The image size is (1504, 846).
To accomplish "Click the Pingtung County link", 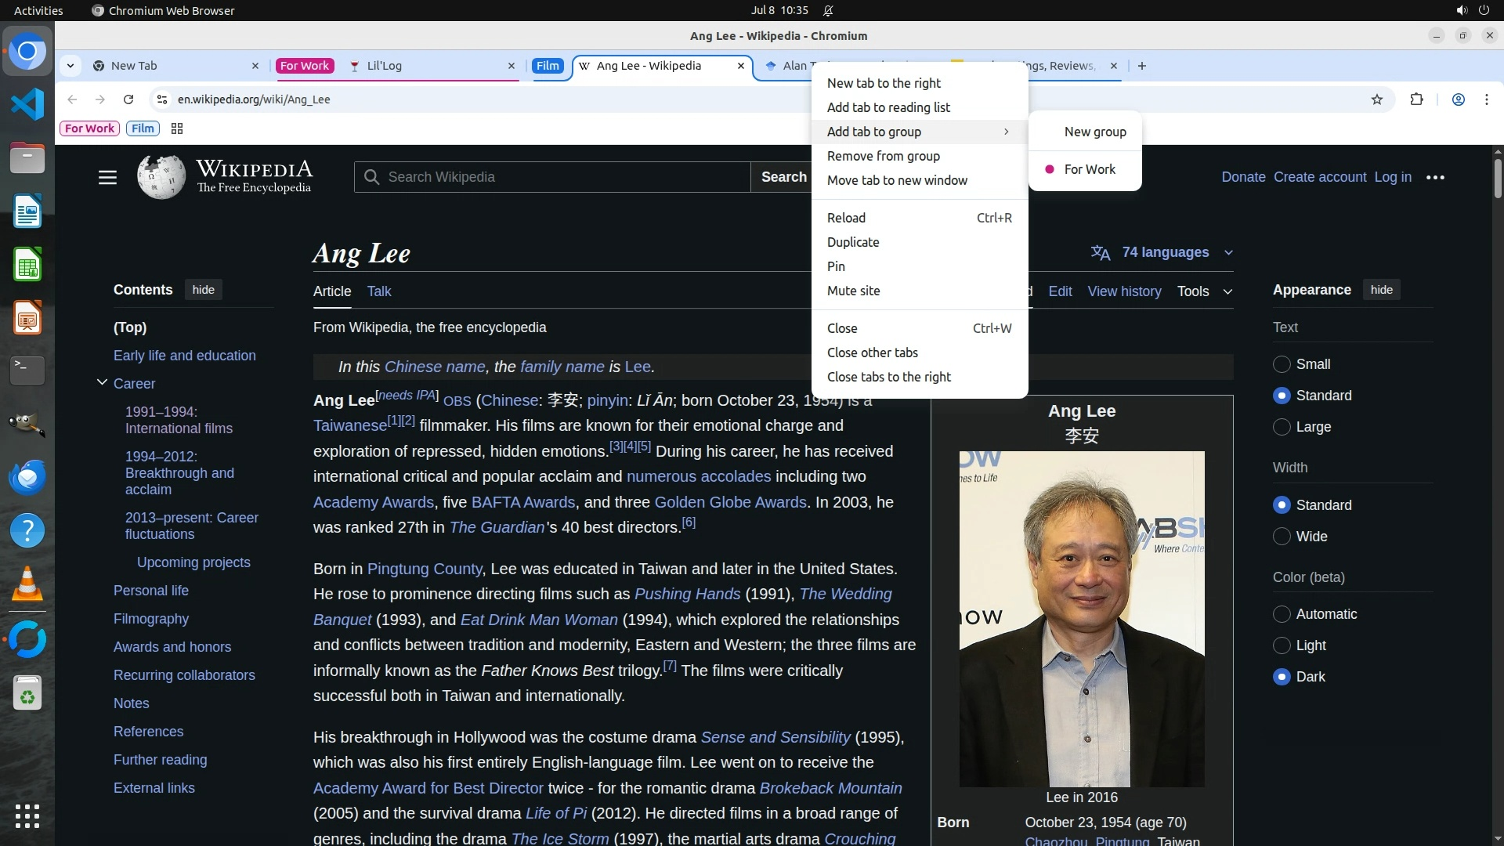I will click(424, 569).
